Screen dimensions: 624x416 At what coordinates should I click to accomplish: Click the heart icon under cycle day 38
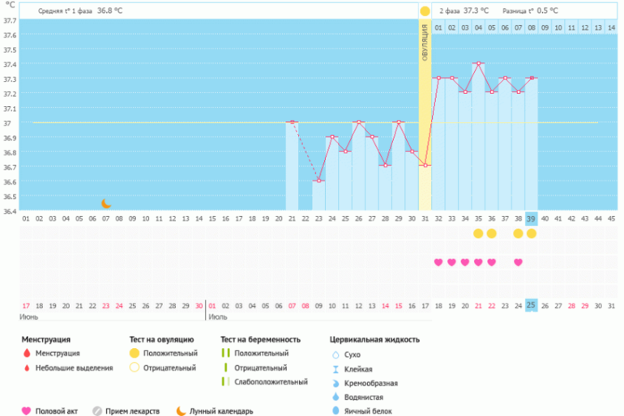518,262
